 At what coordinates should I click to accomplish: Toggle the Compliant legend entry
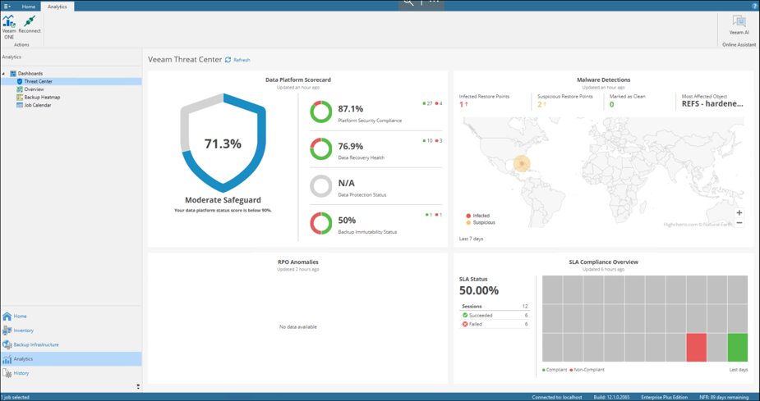point(555,370)
